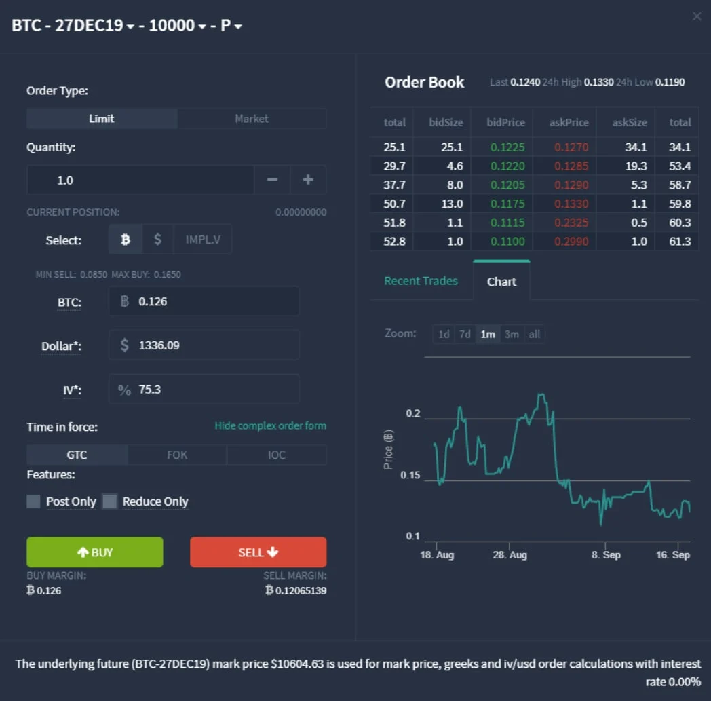The width and height of the screenshot is (711, 701).
Task: Enable the Post Only checkbox
Action: 33,501
